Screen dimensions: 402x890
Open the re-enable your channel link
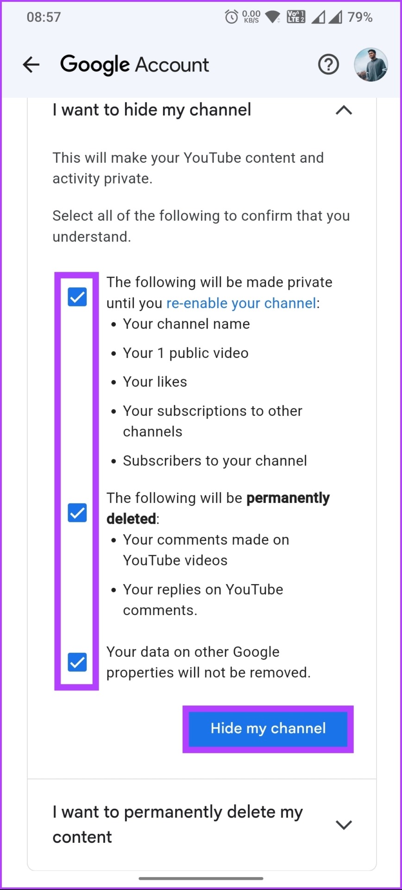241,303
